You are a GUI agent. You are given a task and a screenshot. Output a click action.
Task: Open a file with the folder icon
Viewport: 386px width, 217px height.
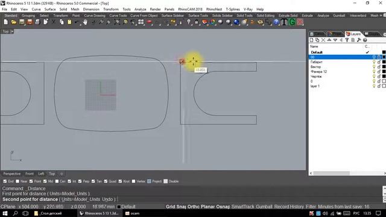point(14,22)
